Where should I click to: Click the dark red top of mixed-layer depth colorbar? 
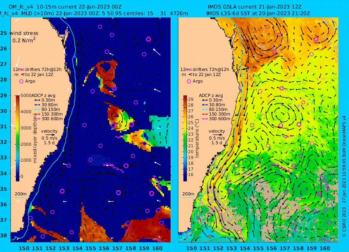tap(17, 97)
